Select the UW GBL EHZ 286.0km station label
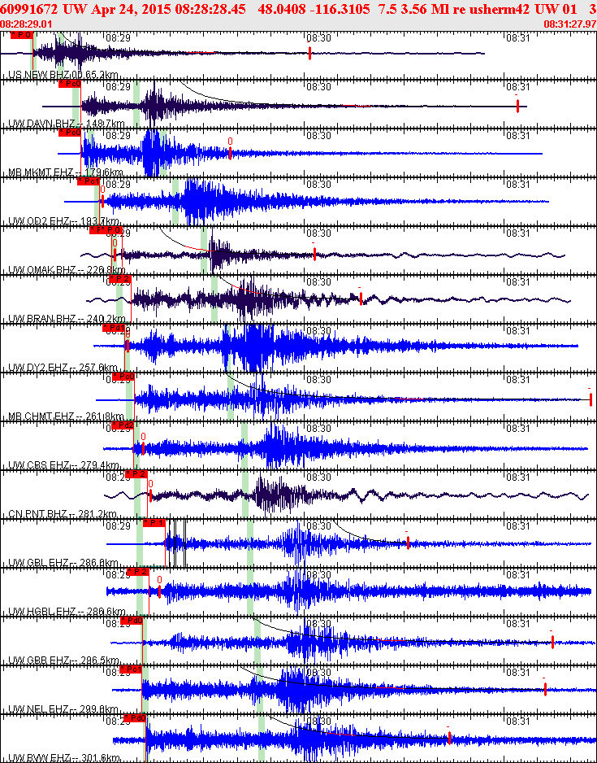Viewport: 597px width, 763px height. tap(63, 563)
